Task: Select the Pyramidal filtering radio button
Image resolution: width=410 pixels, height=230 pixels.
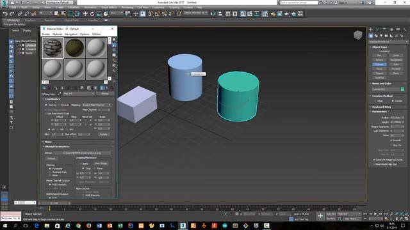Action: pyautogui.click(x=50, y=169)
